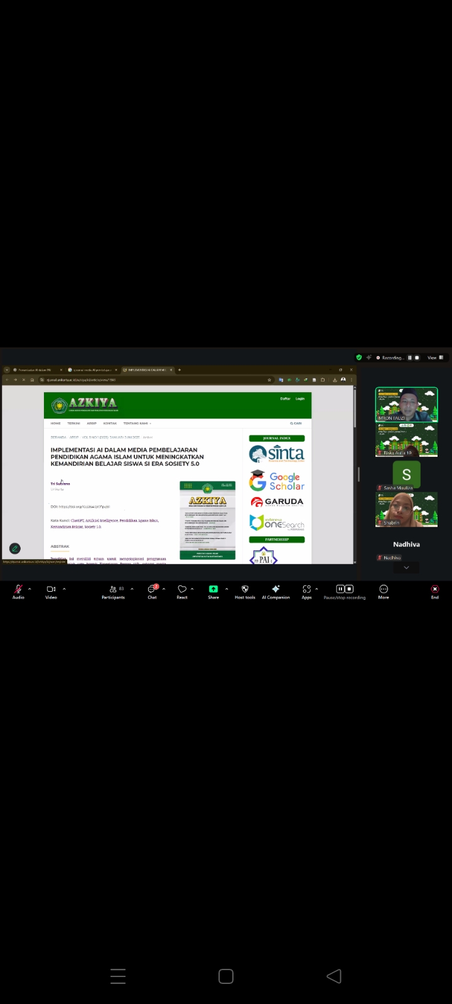Viewport: 452px width, 1004px height.
Task: Pause recording from top indicator
Action: [410, 358]
